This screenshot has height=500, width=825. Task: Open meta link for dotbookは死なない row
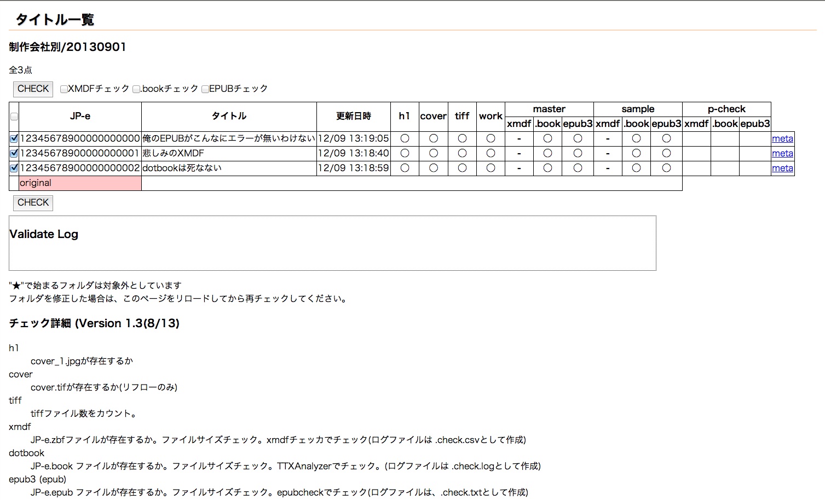782,168
